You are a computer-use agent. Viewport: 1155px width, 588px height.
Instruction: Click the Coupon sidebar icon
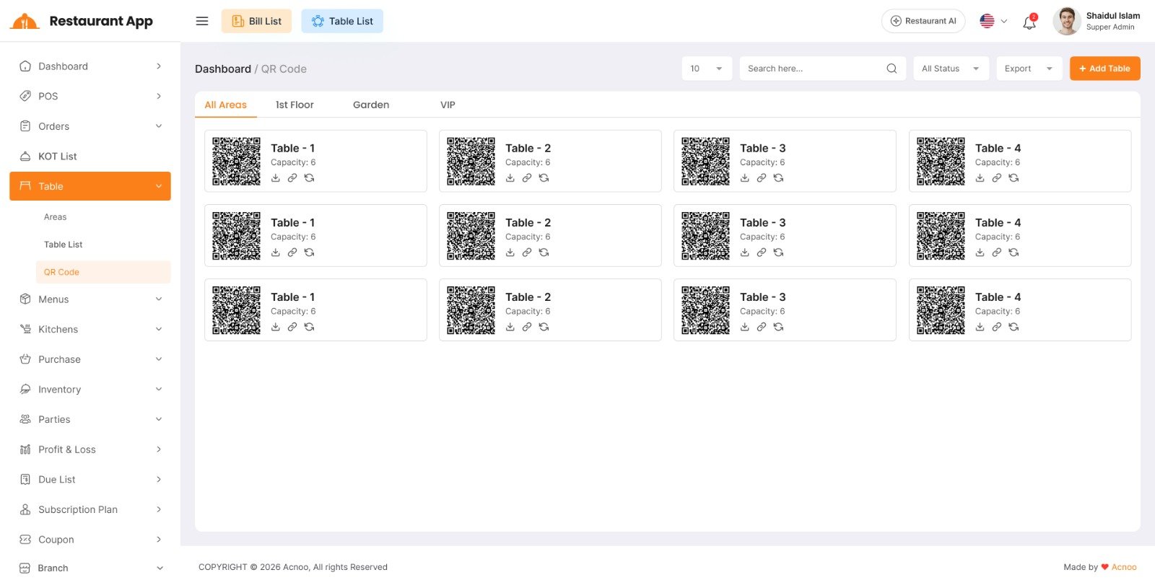point(25,540)
